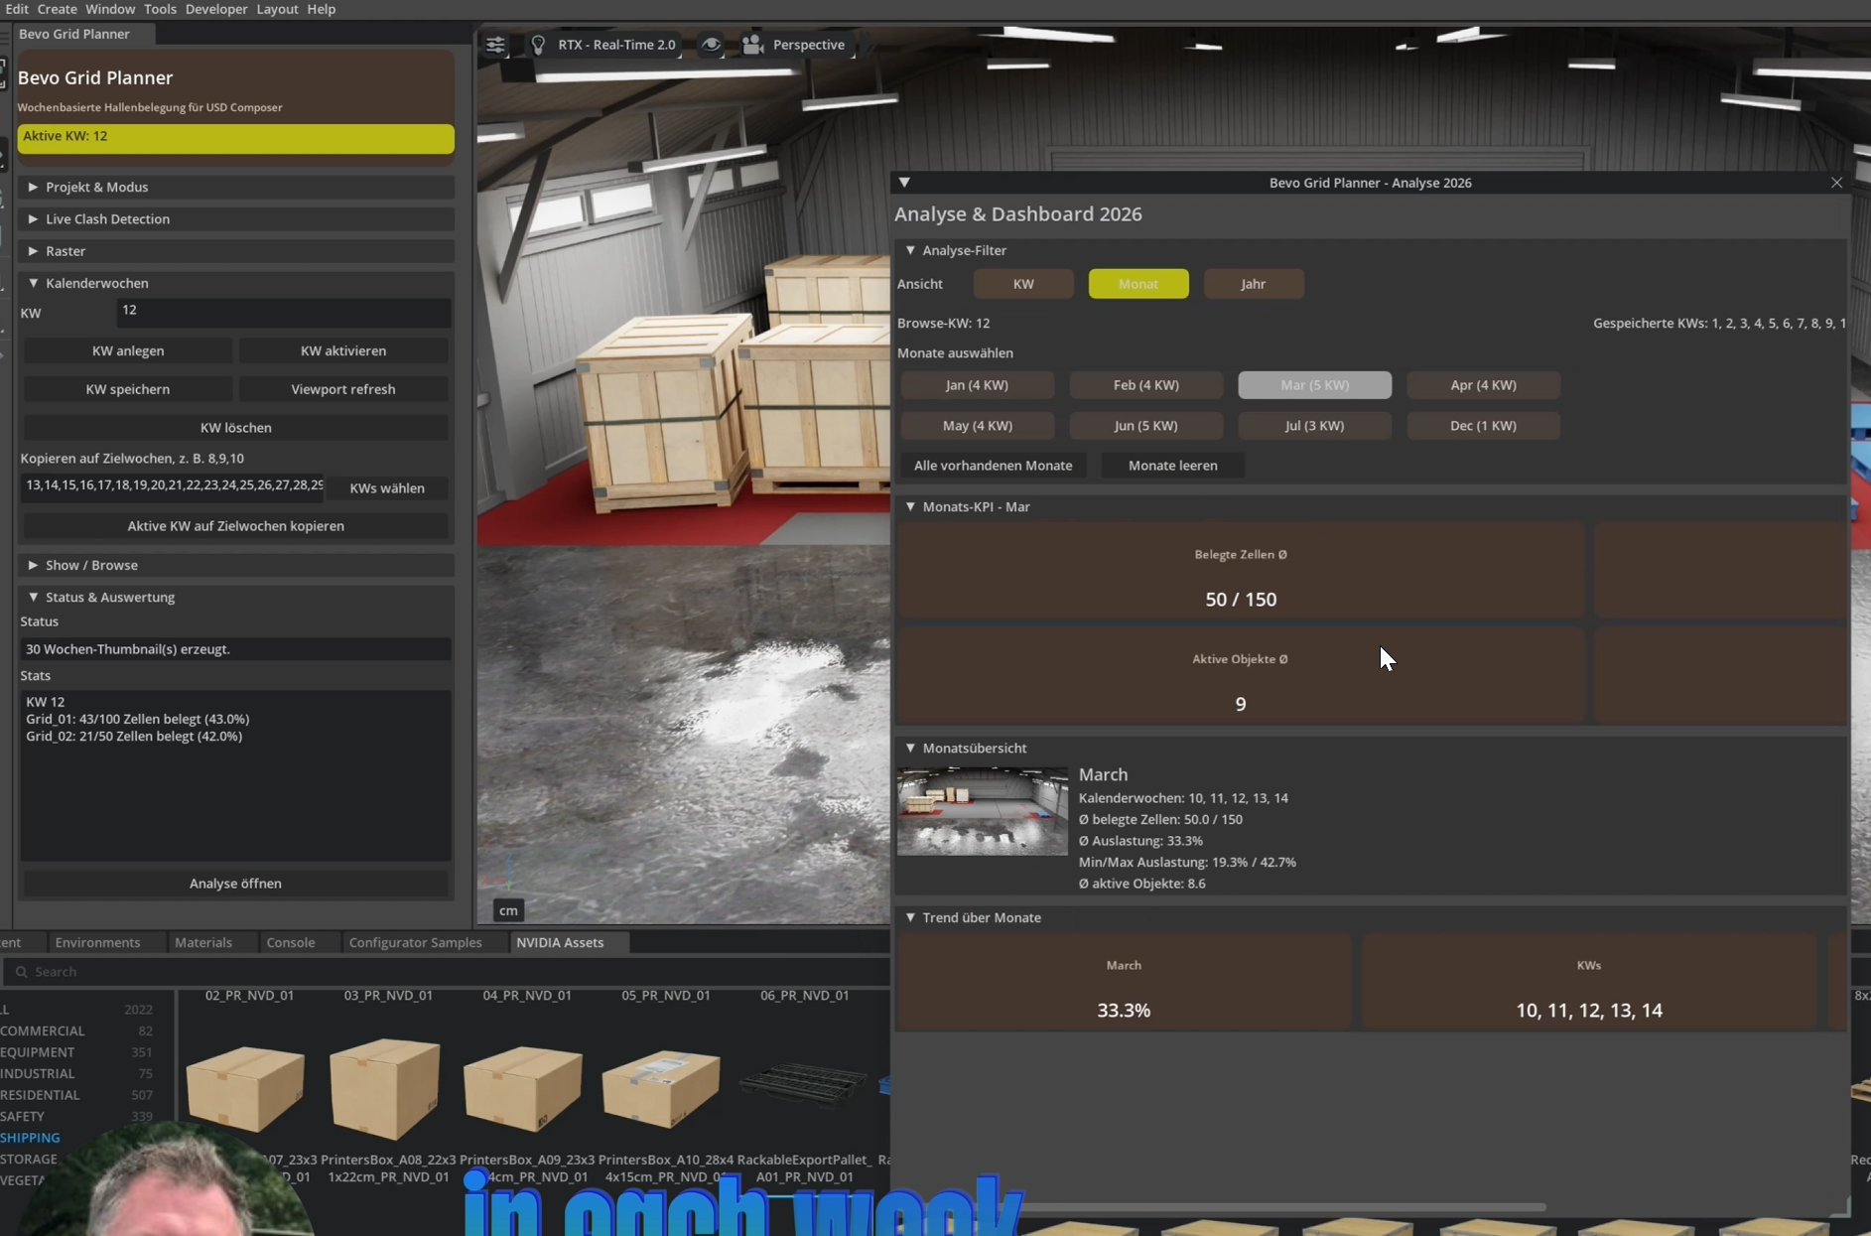Expand the Show / Browse section
The height and width of the screenshot is (1236, 1871).
click(236, 565)
